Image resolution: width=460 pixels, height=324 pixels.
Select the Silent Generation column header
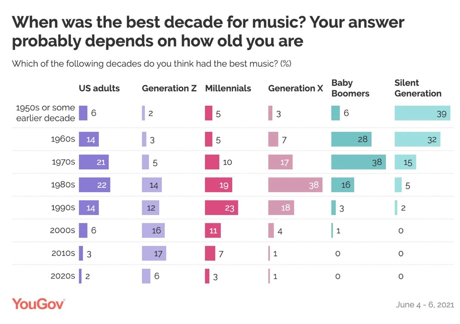(418, 88)
